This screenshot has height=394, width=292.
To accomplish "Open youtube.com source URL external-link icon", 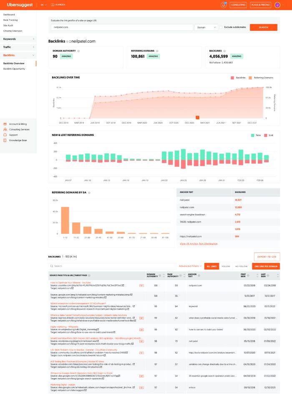I will 123,285.
